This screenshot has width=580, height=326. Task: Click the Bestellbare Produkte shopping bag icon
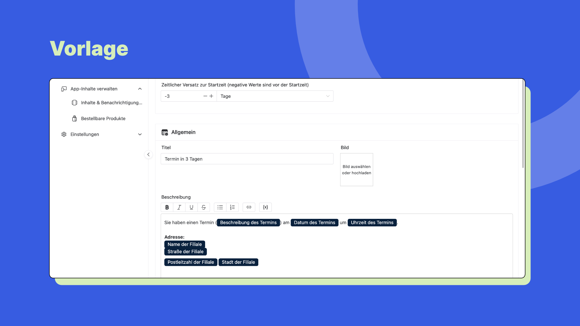[74, 119]
